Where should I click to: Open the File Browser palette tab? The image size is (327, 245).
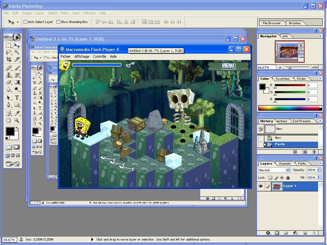pos(271,23)
